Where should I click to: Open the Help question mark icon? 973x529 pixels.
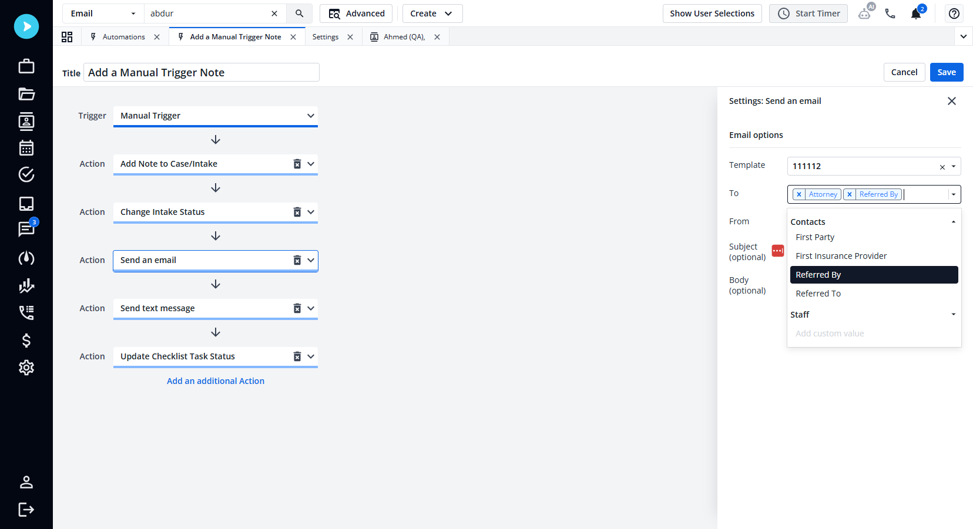(954, 14)
